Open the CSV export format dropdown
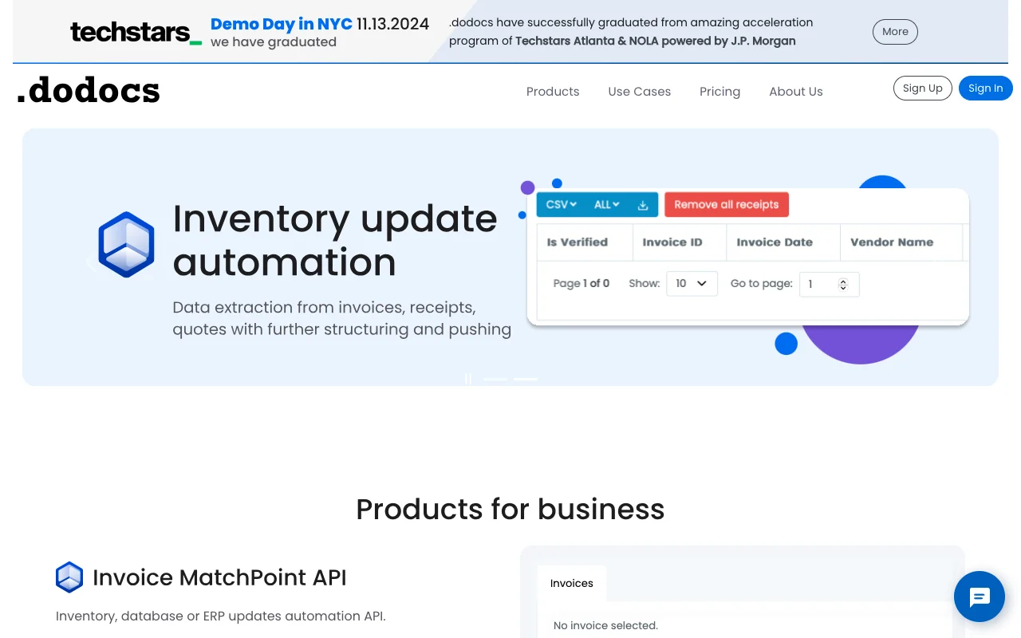The height and width of the screenshot is (638, 1021). point(560,204)
